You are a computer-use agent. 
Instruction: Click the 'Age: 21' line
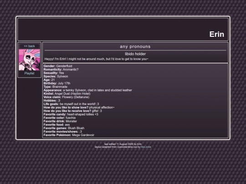pyautogui.click(x=49, y=80)
